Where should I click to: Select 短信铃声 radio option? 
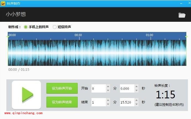[55, 27]
